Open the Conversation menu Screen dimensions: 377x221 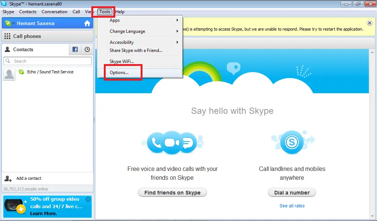click(x=54, y=12)
